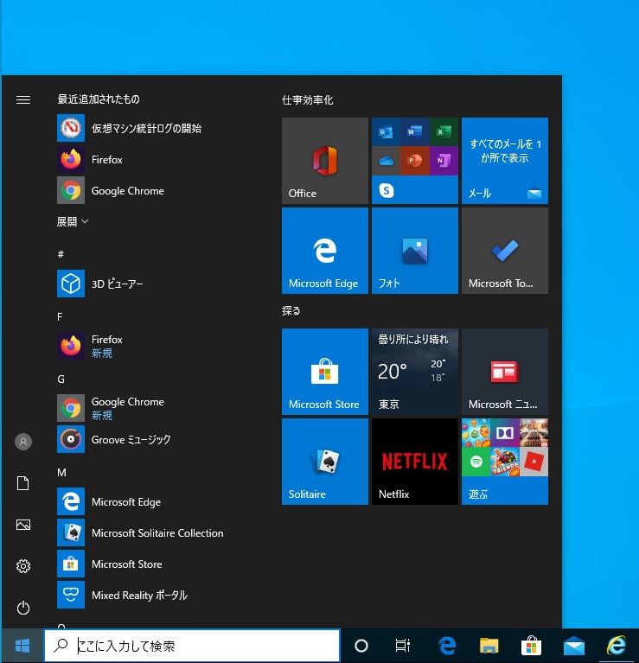Open the Microsoft To Do tile
The height and width of the screenshot is (663, 639).
(x=505, y=251)
